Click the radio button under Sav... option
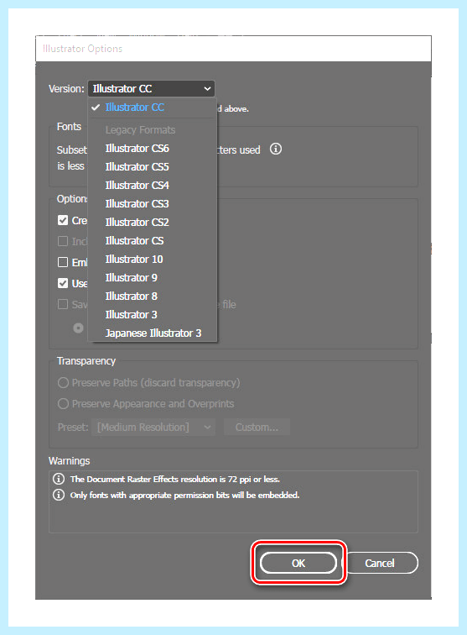The width and height of the screenshot is (467, 635). pos(79,328)
